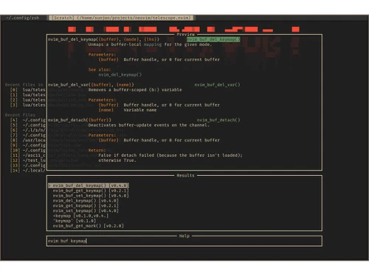The width and height of the screenshot is (369, 276).
Task: Click the 'Return:' heading in preview
Action: tap(97, 150)
